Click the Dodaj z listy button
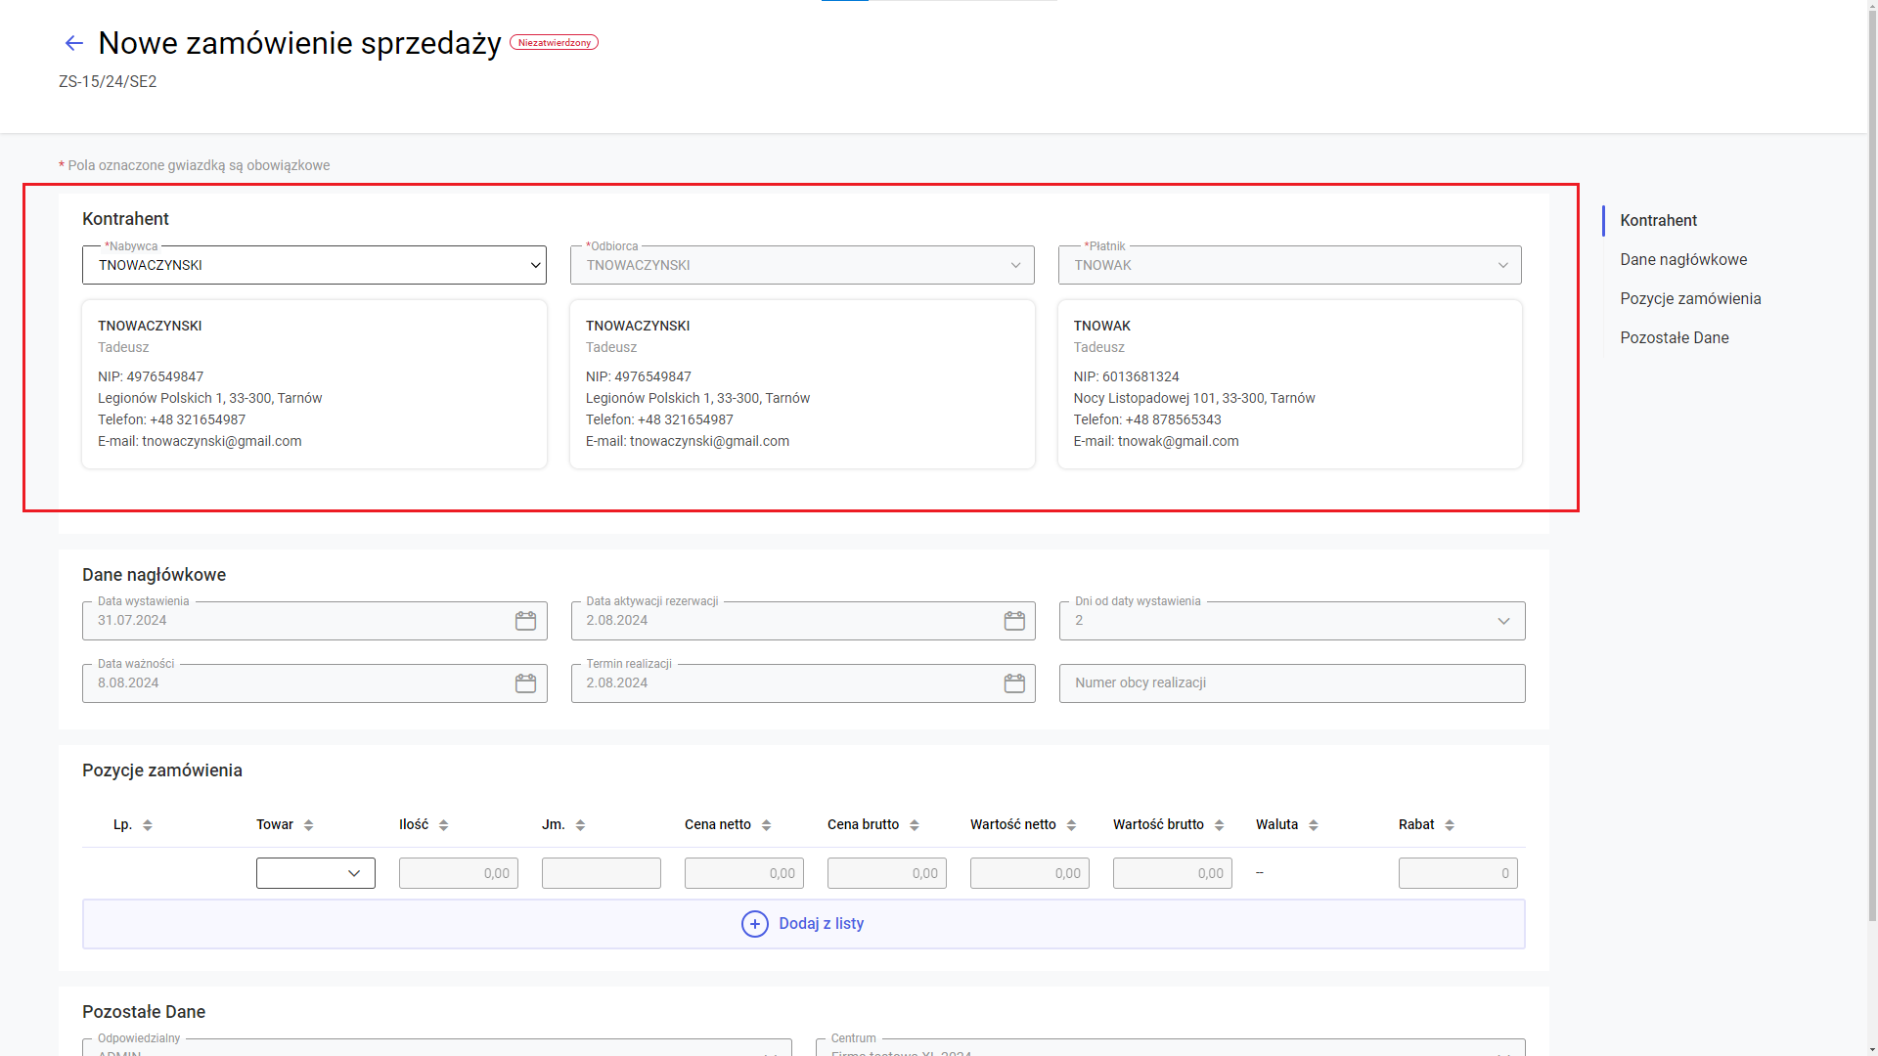1878x1056 pixels. (x=804, y=924)
